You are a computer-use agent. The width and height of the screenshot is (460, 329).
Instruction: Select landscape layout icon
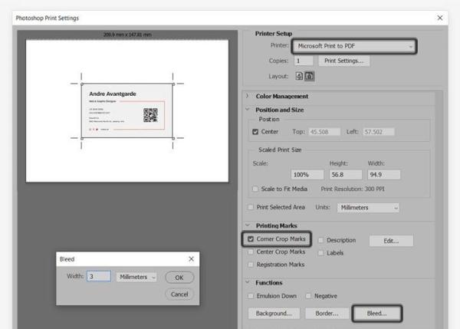309,77
